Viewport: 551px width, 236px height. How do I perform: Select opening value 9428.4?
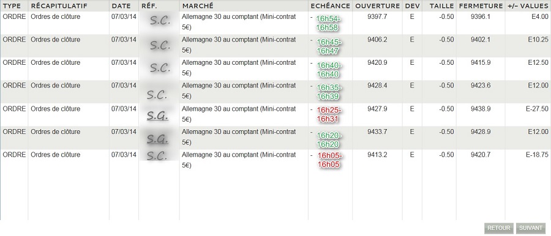point(377,86)
